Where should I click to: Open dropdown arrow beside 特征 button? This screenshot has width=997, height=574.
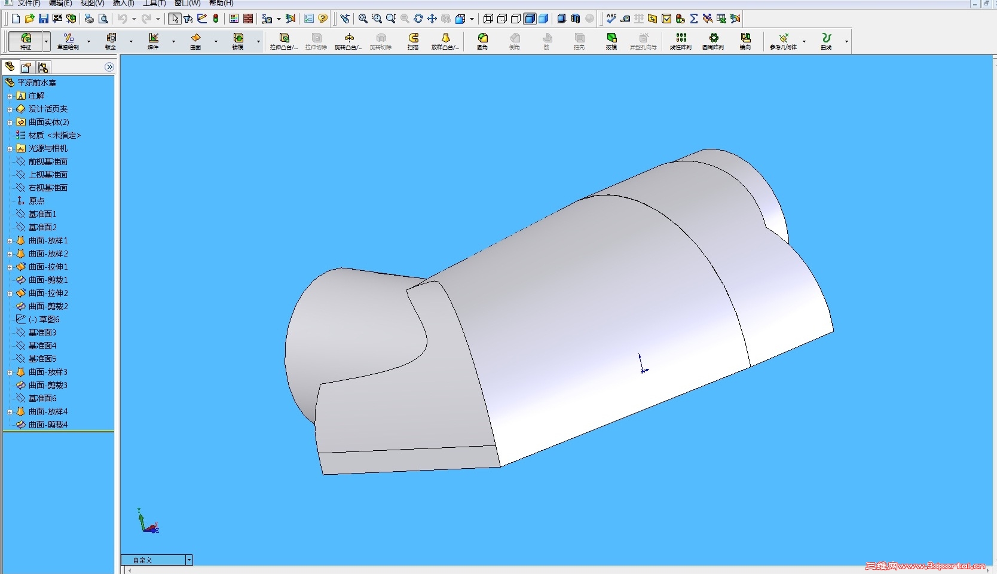coord(46,41)
